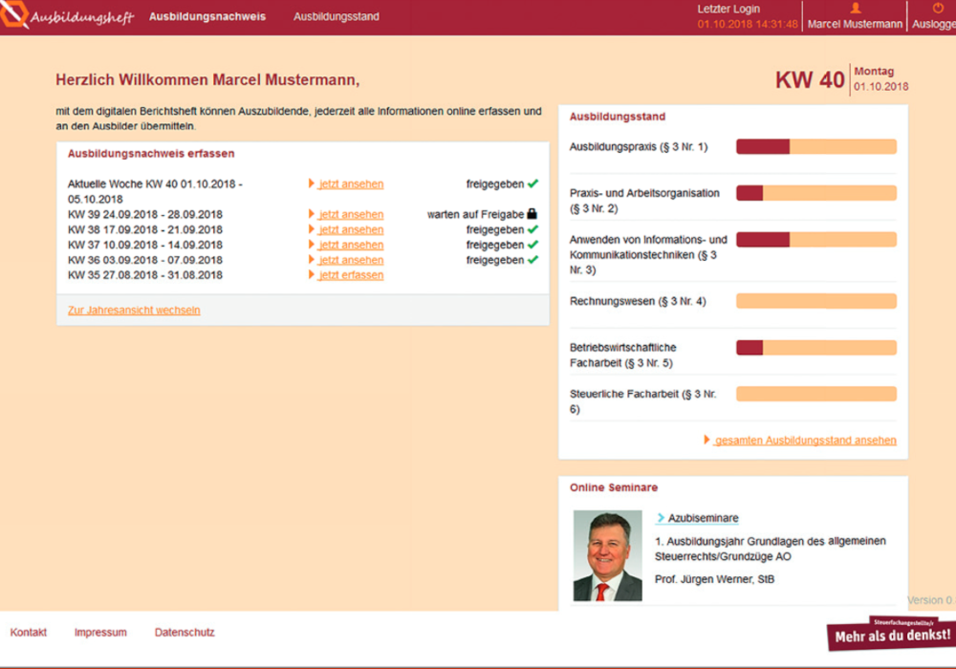Click the green checkmark for Aktuelle Woche KW 40
The image size is (956, 669).
tap(532, 183)
